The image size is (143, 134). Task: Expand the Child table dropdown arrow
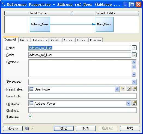[x=129, y=103]
